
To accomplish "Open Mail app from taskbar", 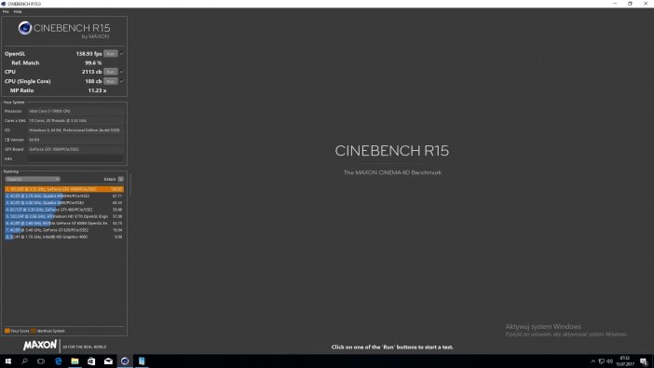I will (108, 361).
